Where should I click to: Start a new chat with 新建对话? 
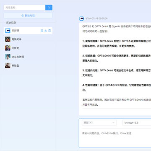tap(28, 16)
